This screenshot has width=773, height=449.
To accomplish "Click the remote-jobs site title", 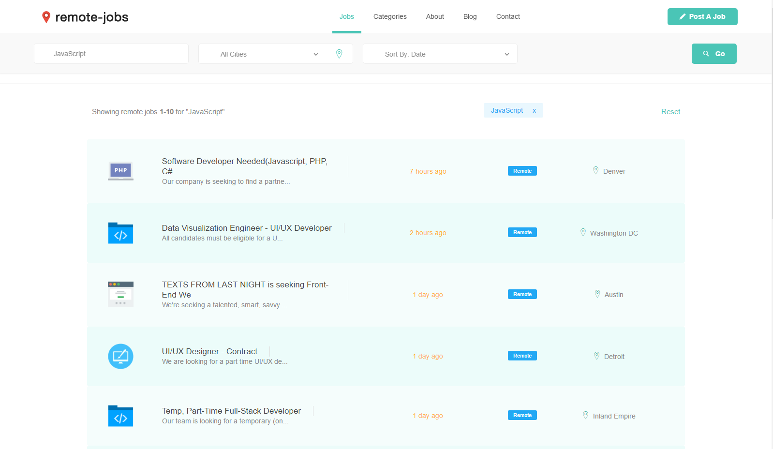I will coord(92,17).
